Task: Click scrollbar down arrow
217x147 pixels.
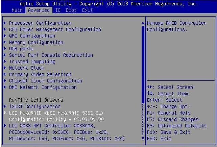Action: tap(143, 138)
